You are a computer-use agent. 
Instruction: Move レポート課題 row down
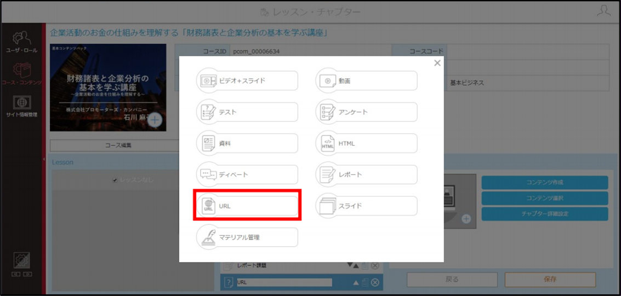point(350,265)
